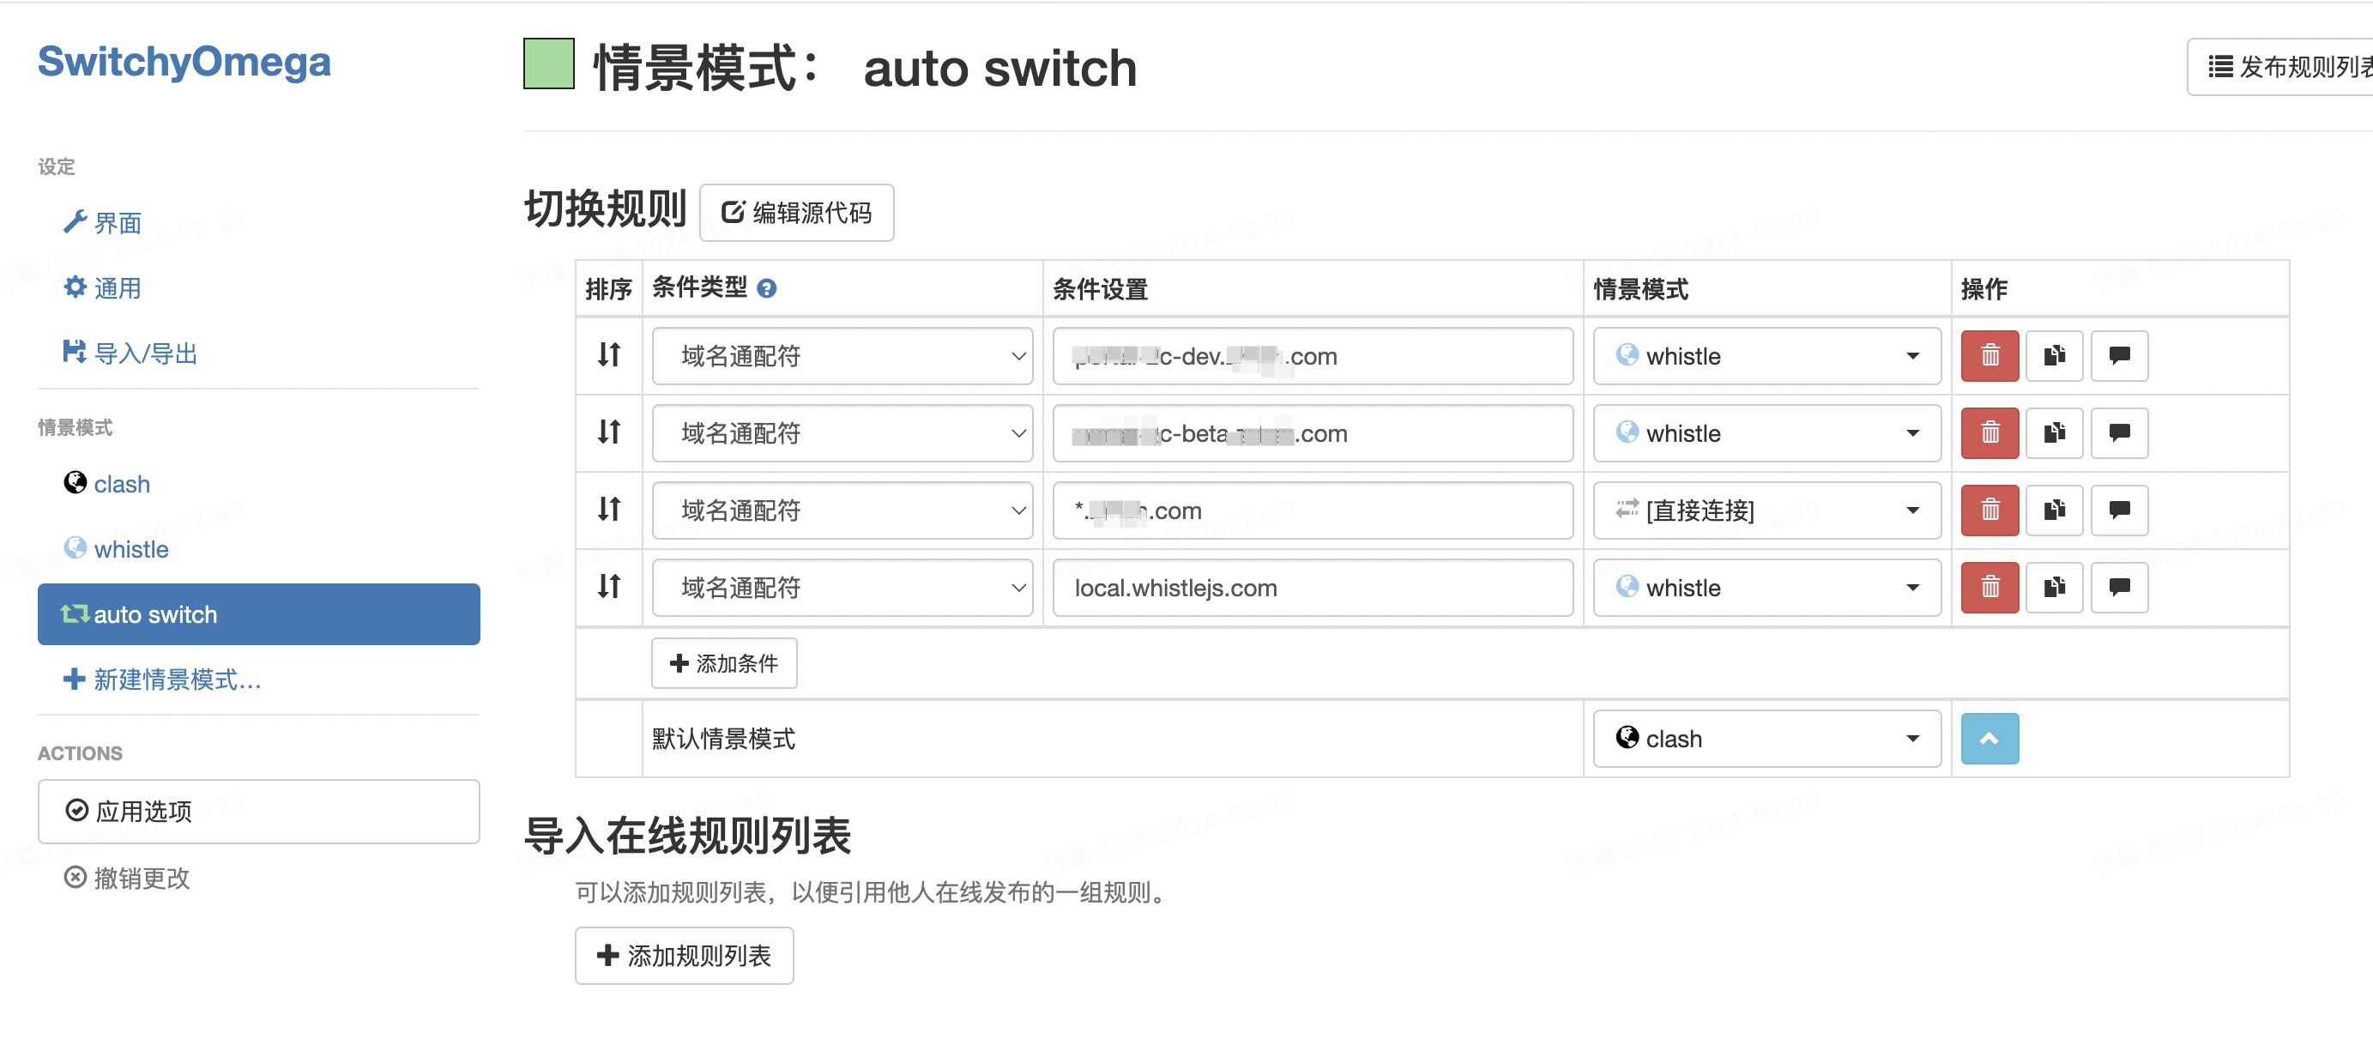Image resolution: width=2373 pixels, height=1057 pixels.
Task: Click 编辑源代码 button
Action: tap(797, 213)
